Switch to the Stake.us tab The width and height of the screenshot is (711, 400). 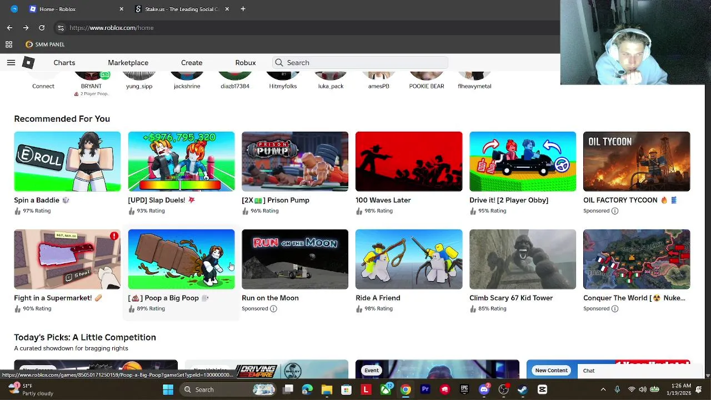tap(182, 9)
